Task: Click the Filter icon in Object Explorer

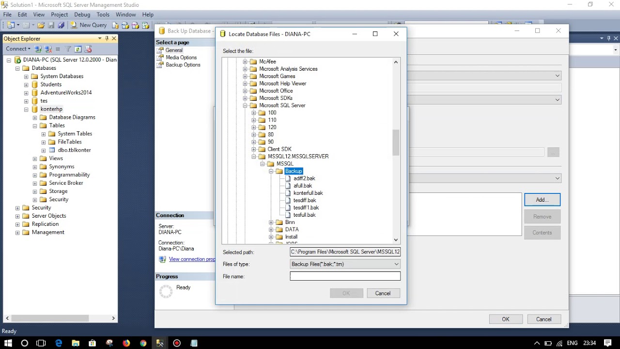Action: (68, 49)
